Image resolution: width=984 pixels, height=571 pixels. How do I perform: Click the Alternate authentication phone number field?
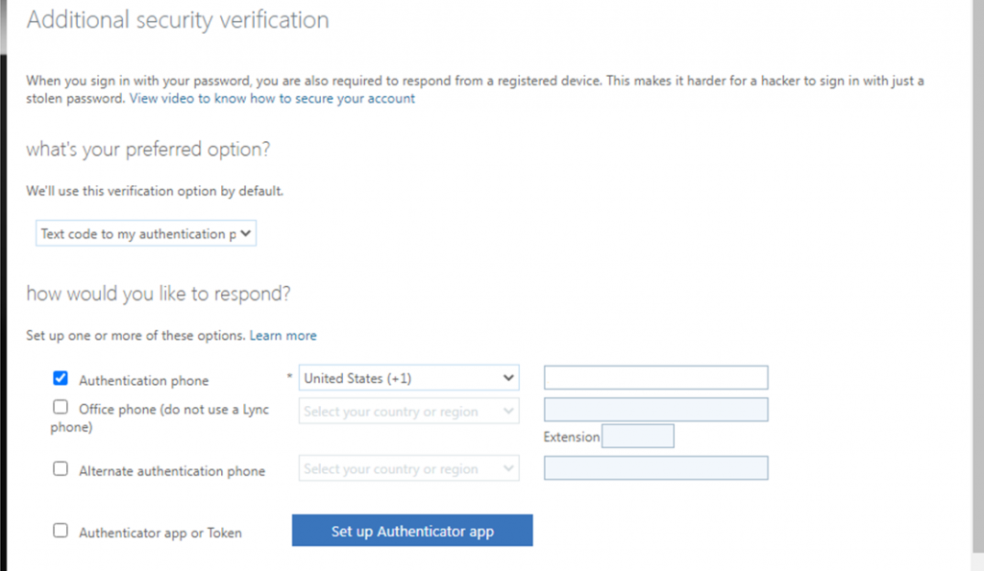click(655, 468)
